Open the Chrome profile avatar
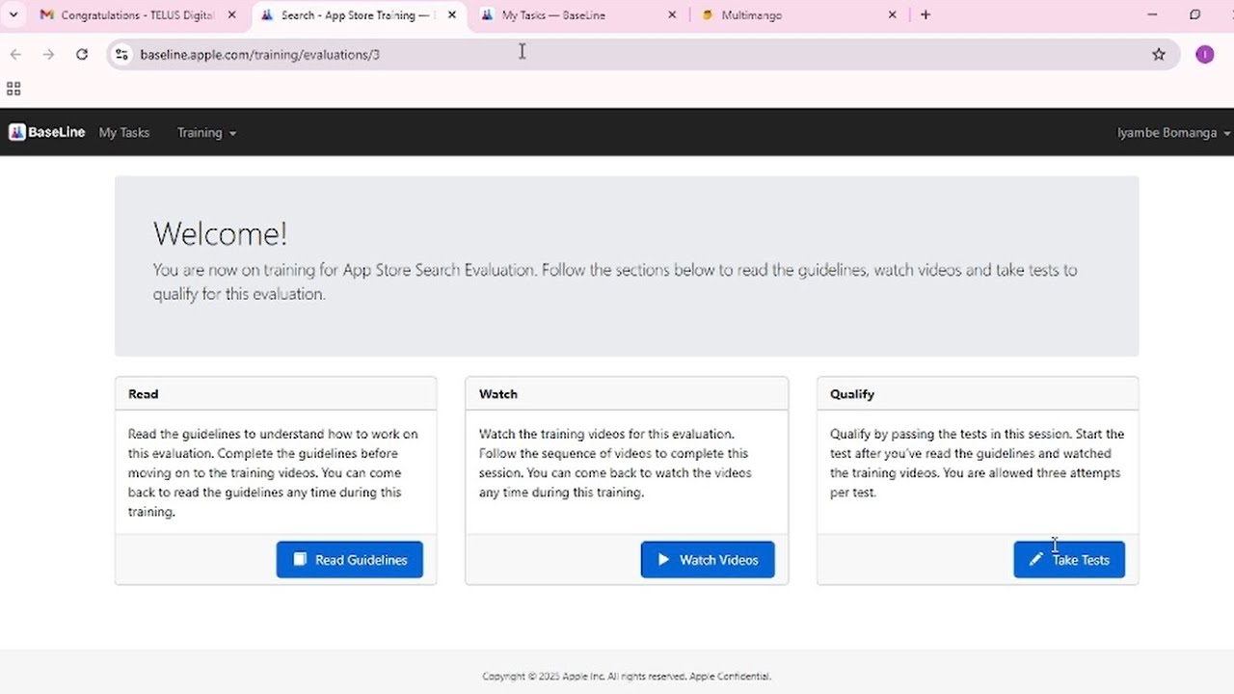1234x694 pixels. (1205, 55)
